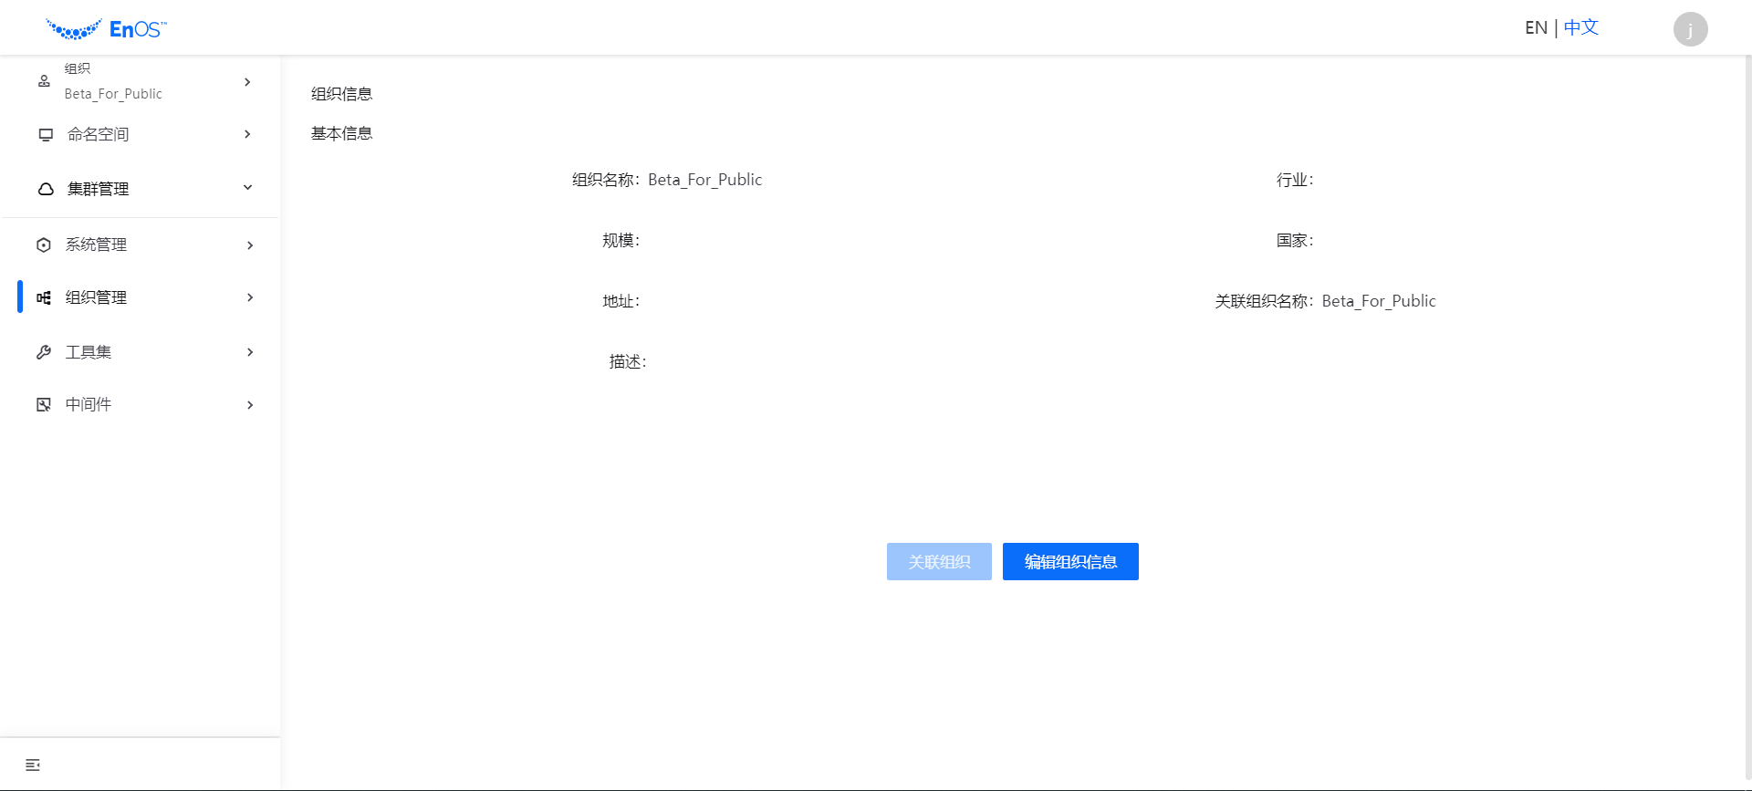1752x791 pixels.
Task: Open the user avatar menu
Action: [1690, 29]
